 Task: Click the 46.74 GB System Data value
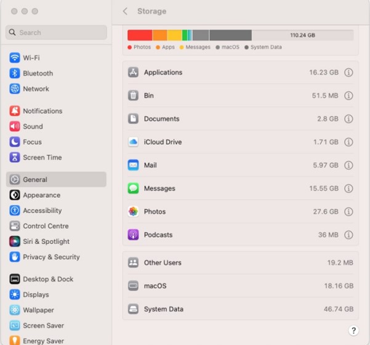coord(339,309)
